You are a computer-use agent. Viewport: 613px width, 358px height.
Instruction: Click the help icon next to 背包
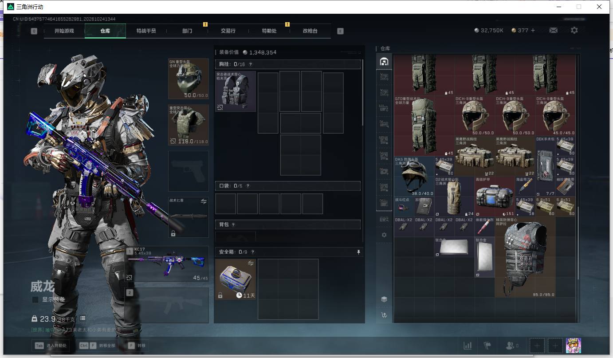[x=233, y=225]
